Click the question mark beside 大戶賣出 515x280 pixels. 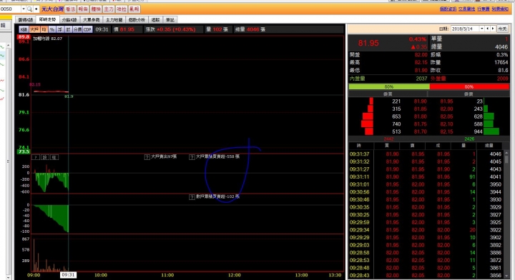tap(147, 157)
